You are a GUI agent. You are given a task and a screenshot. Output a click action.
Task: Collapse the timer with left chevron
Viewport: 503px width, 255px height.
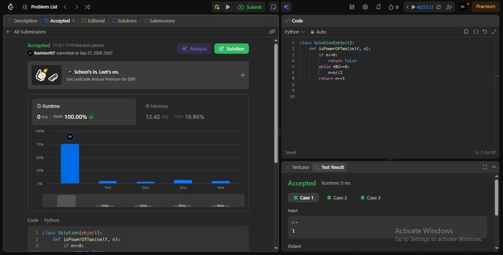pyautogui.click(x=407, y=7)
